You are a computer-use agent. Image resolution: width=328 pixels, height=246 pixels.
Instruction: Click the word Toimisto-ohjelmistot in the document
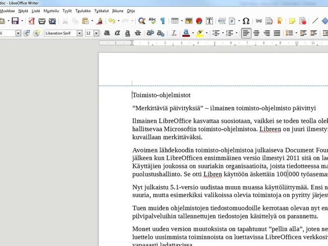point(161,95)
